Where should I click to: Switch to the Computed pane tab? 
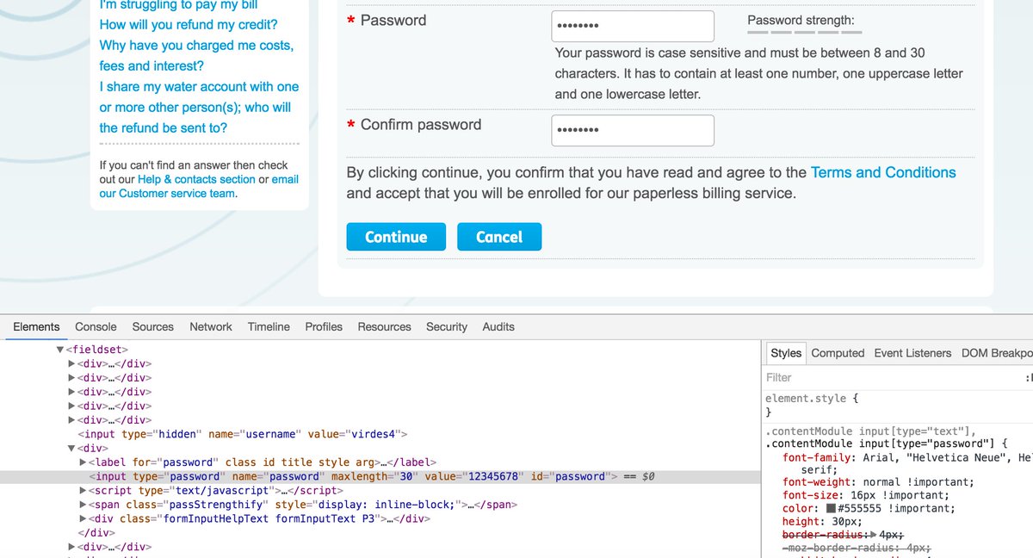[x=838, y=353]
